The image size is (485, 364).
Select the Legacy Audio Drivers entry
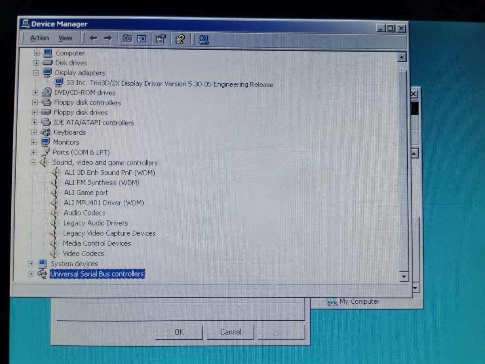tap(95, 223)
